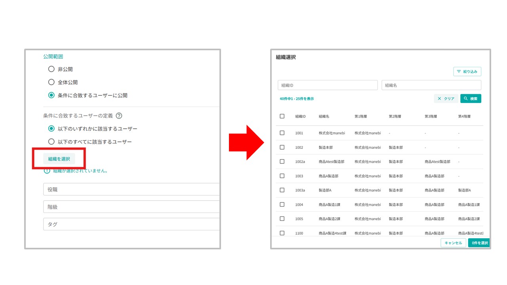Select the 非公開 radio option
This screenshot has width=507, height=285.
click(51, 69)
